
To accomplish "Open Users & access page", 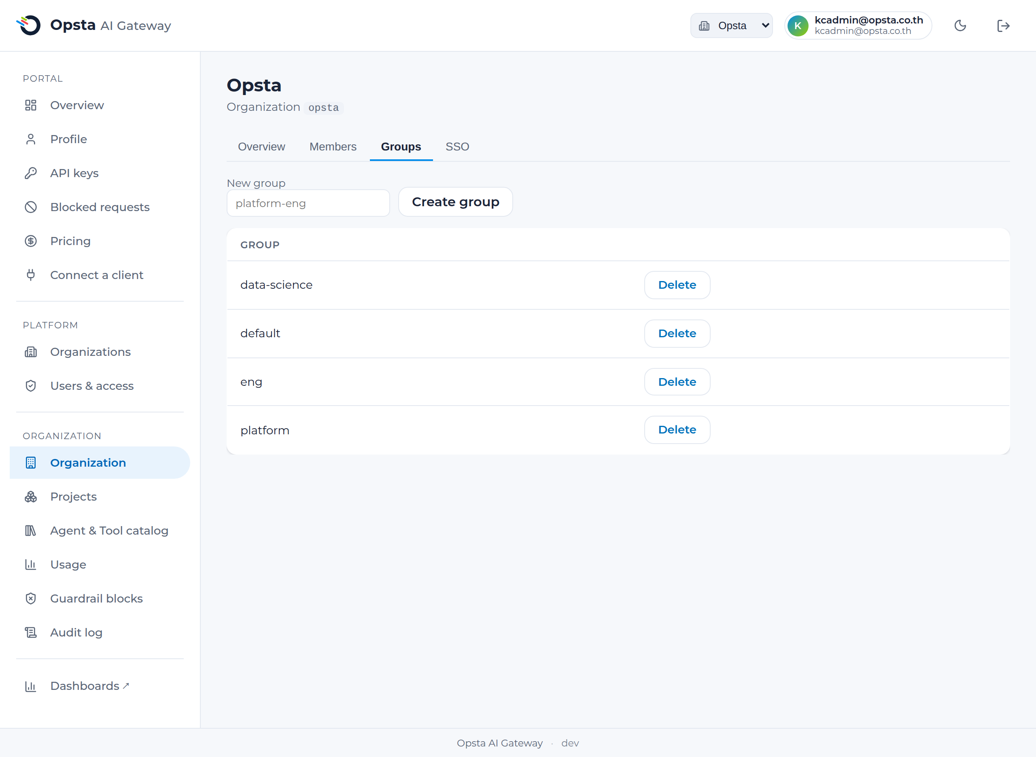I will pos(100,386).
